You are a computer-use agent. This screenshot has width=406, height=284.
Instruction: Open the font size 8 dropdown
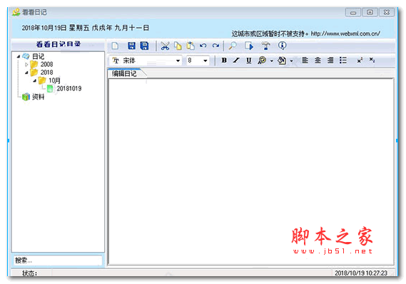(x=205, y=61)
